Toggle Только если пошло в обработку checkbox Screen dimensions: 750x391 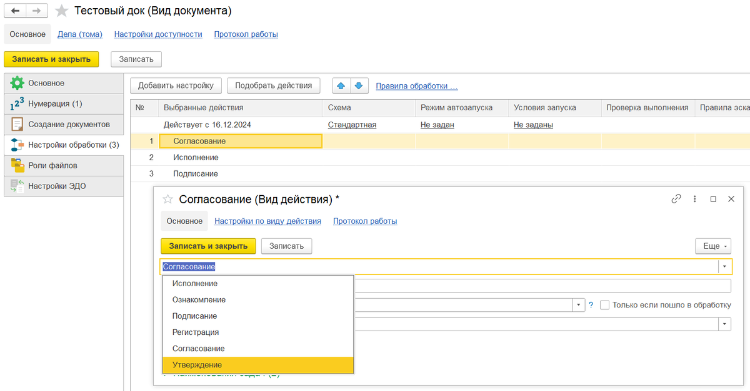click(604, 305)
